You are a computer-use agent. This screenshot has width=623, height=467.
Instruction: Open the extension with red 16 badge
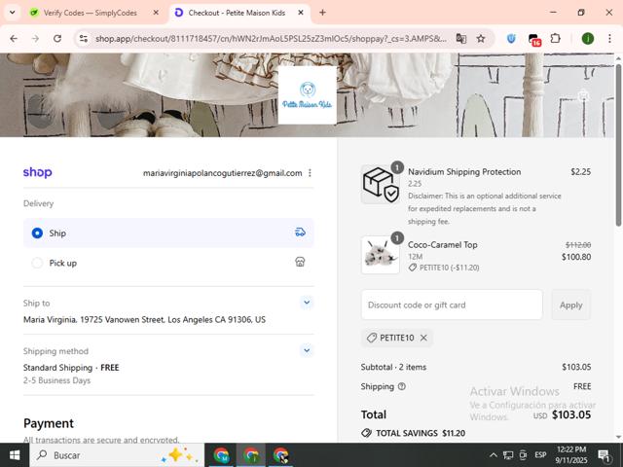point(534,39)
